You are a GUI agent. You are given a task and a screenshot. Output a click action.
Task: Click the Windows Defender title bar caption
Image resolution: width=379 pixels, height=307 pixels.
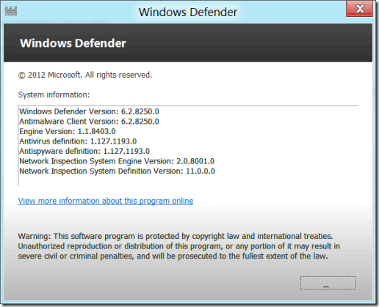coord(188,12)
